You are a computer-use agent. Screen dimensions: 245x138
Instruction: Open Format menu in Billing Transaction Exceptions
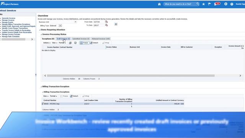pyautogui.click(x=54, y=96)
